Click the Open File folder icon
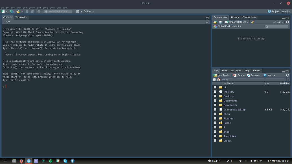Viewport: 292px width, 164px height. pos(18,12)
